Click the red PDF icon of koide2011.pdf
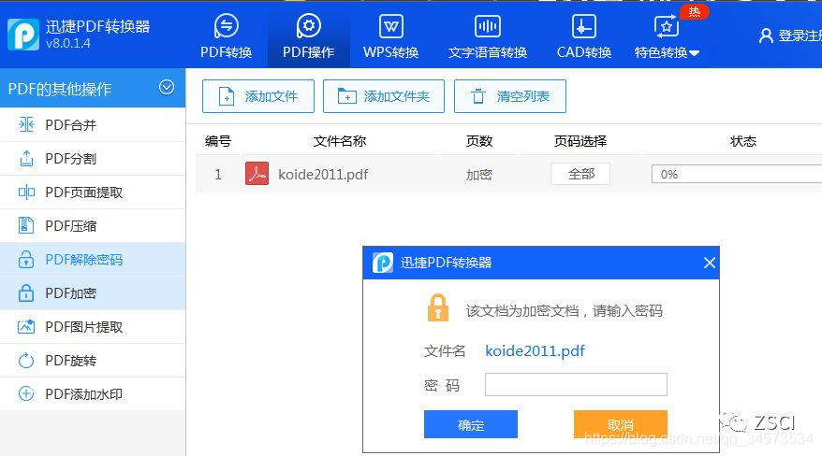Image resolution: width=822 pixels, height=456 pixels. [x=257, y=174]
